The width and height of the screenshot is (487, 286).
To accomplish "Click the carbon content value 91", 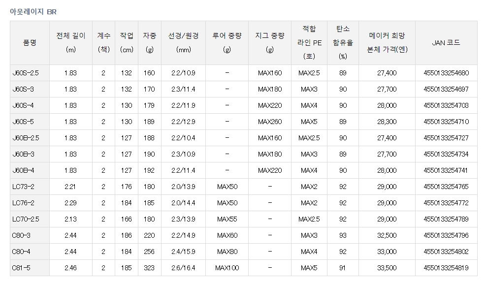I will point(343,268).
